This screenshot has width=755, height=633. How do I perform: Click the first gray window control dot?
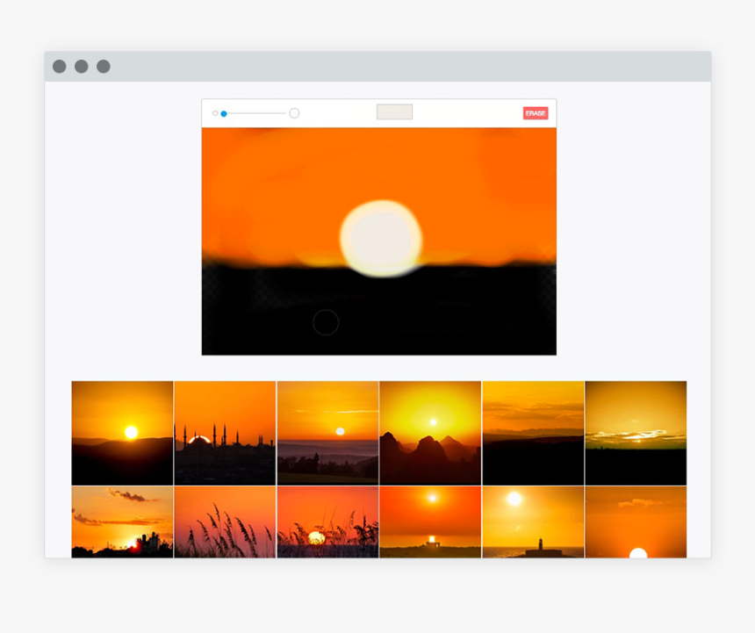[x=59, y=67]
